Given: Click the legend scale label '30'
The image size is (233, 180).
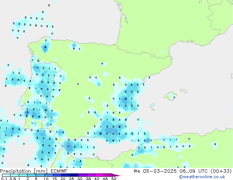Looking at the screenshot, I should [x=80, y=179].
